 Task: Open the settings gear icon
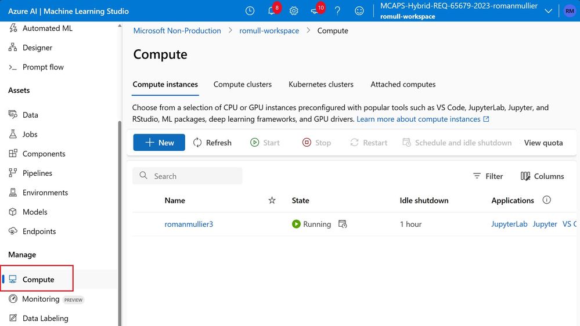pyautogui.click(x=294, y=10)
